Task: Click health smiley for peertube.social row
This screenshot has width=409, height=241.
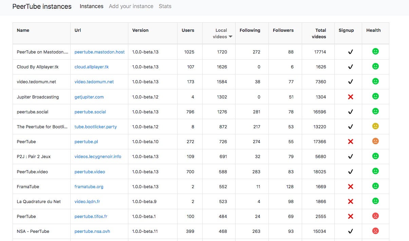Action: point(375,111)
